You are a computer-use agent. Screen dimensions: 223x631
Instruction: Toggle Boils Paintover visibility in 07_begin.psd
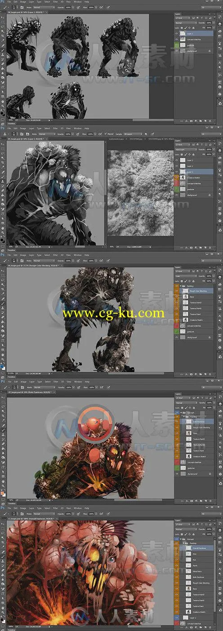point(177,421)
